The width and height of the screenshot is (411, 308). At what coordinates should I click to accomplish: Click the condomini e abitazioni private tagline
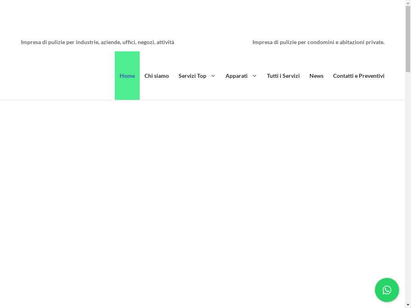318,42
